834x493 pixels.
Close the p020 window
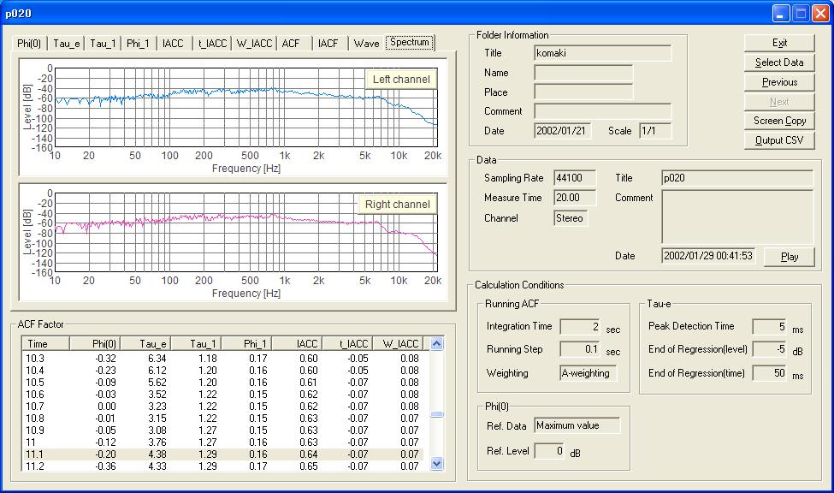point(819,14)
